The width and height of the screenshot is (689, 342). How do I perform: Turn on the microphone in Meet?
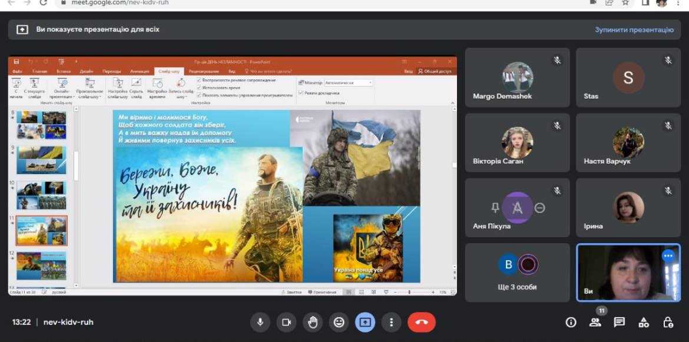pos(260,322)
